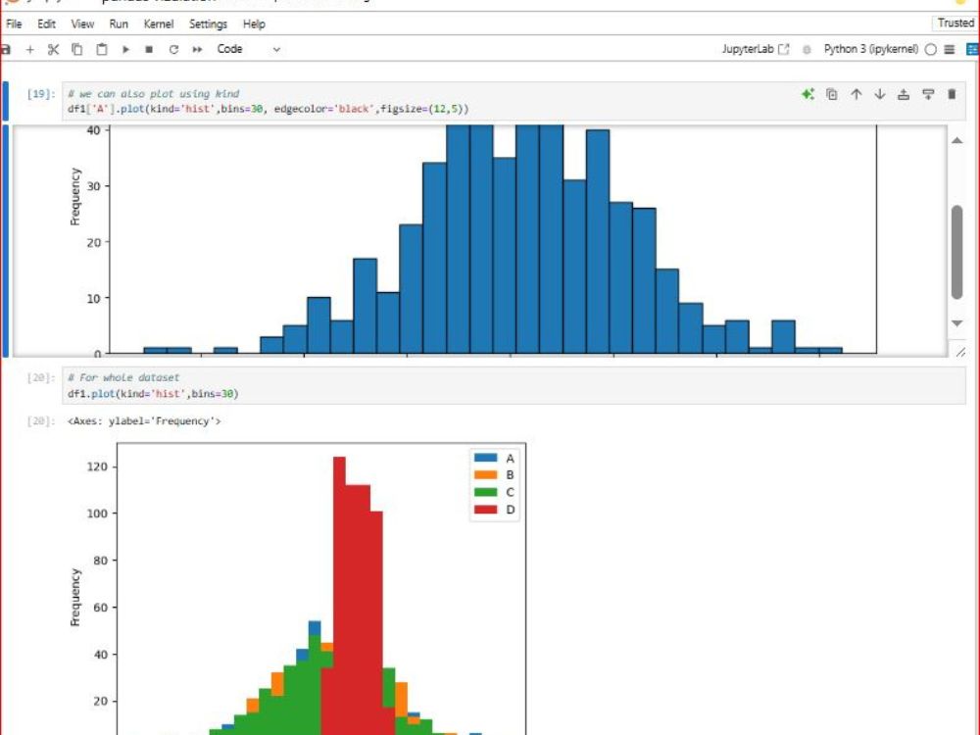The width and height of the screenshot is (980, 735).
Task: Open the Run menu
Action: [119, 24]
